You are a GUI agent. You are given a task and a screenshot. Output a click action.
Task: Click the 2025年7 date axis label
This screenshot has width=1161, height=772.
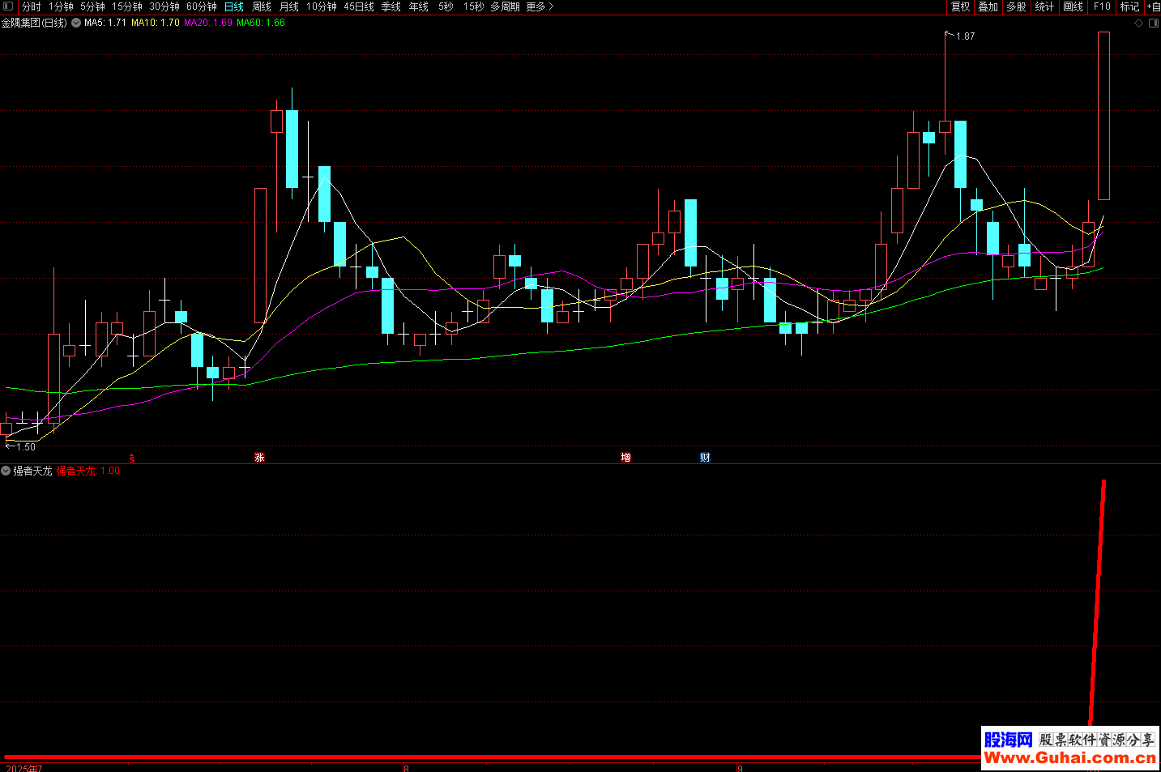click(x=23, y=768)
